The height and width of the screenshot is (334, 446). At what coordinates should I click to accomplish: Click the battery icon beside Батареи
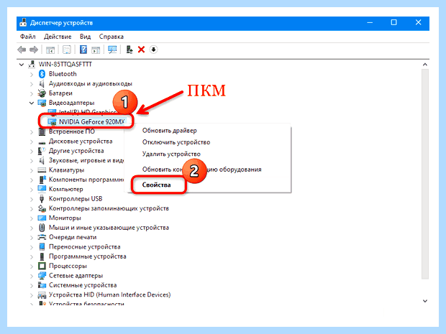click(x=42, y=93)
